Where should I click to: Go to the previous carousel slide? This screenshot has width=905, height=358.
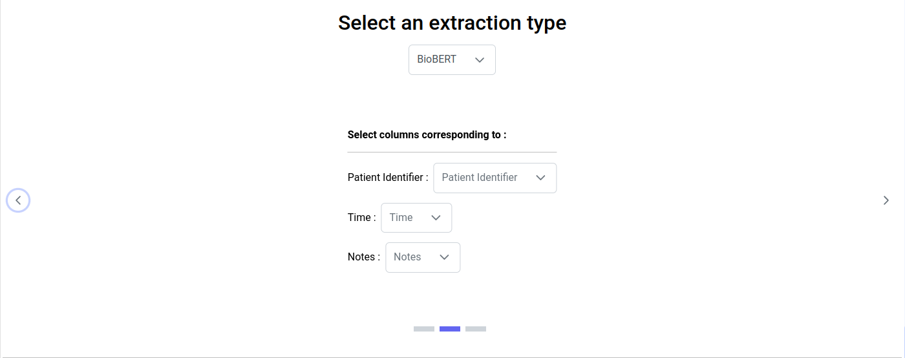click(x=18, y=200)
